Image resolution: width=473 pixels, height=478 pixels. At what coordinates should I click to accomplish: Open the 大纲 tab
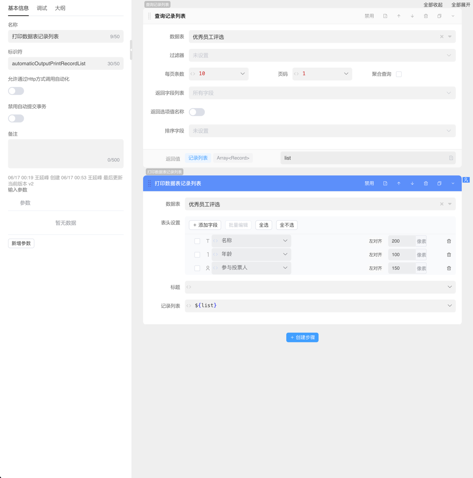click(60, 8)
